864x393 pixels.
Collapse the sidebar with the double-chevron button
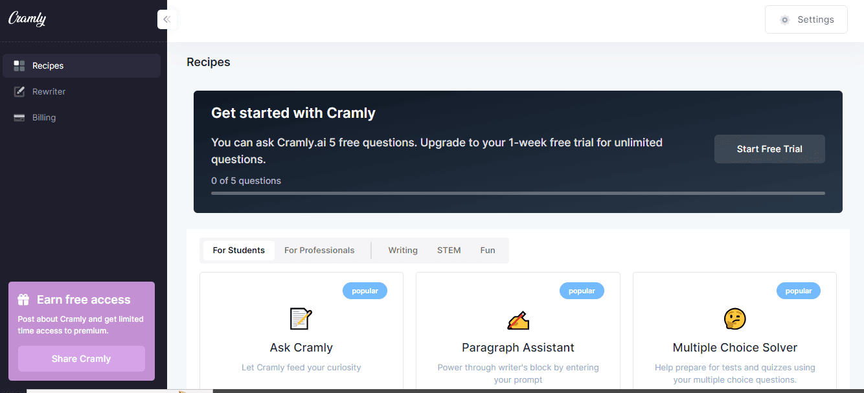(x=167, y=19)
